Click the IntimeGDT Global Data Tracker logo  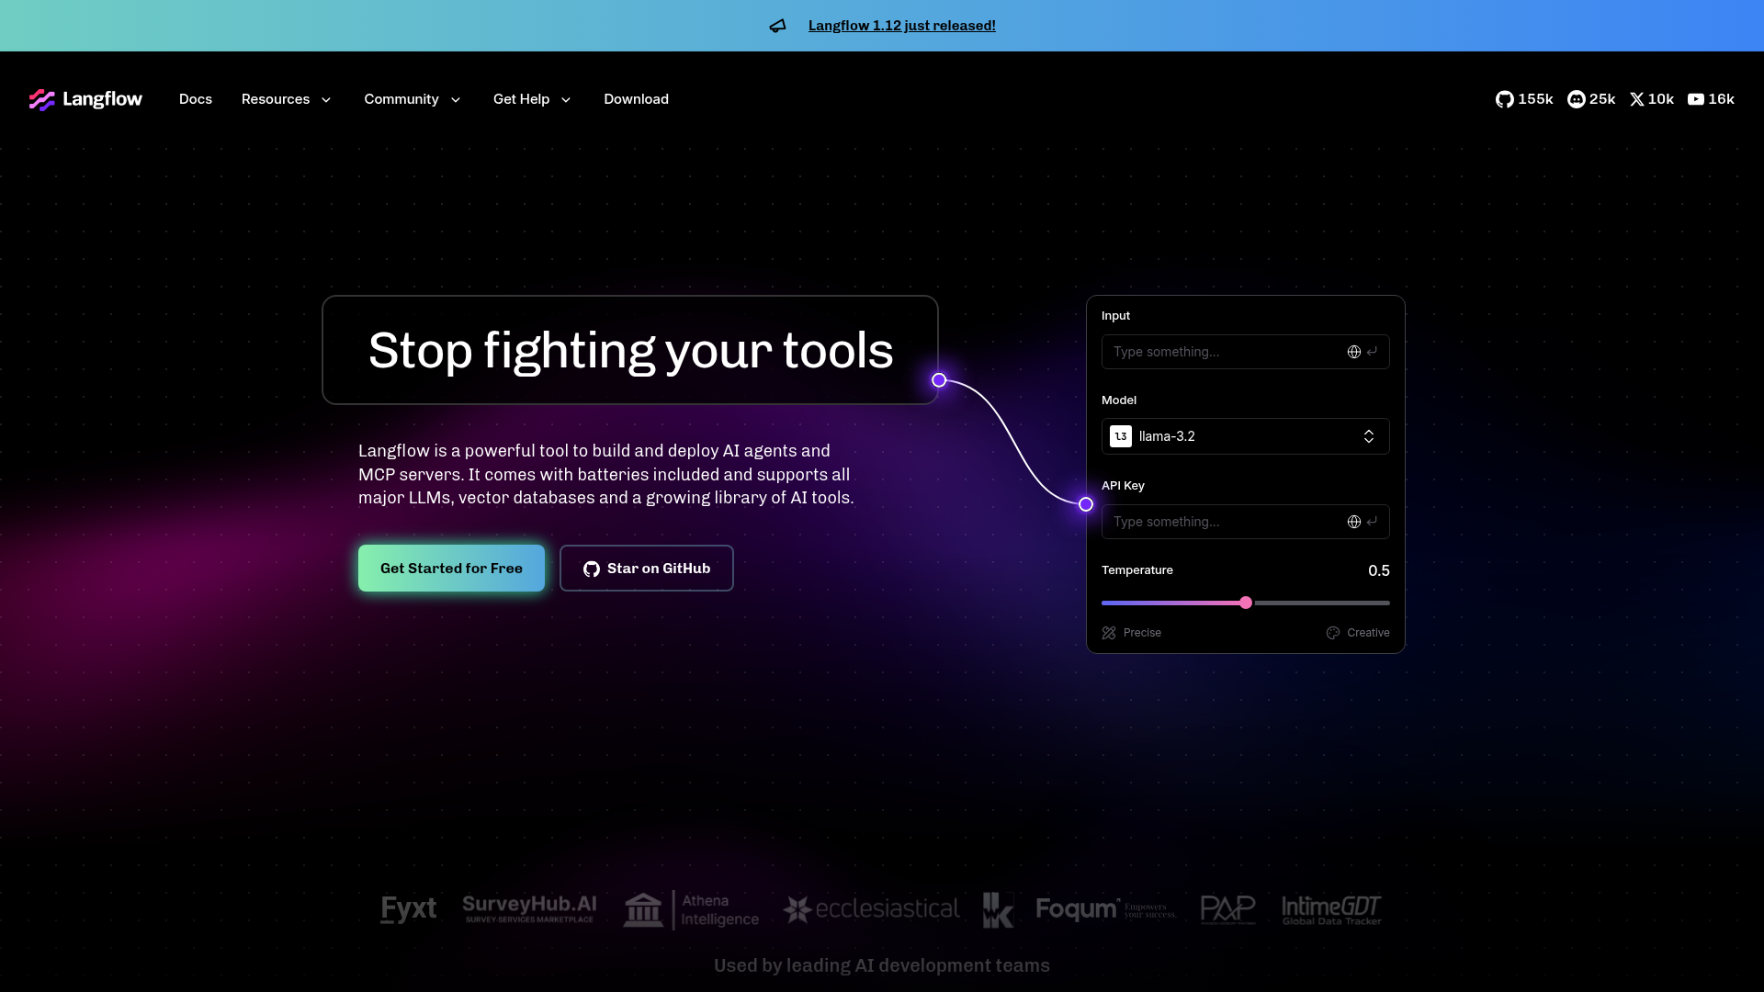[x=1331, y=909]
